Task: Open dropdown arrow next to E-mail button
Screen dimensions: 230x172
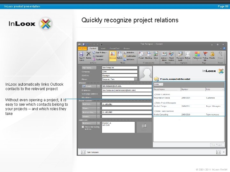Action: (98, 86)
